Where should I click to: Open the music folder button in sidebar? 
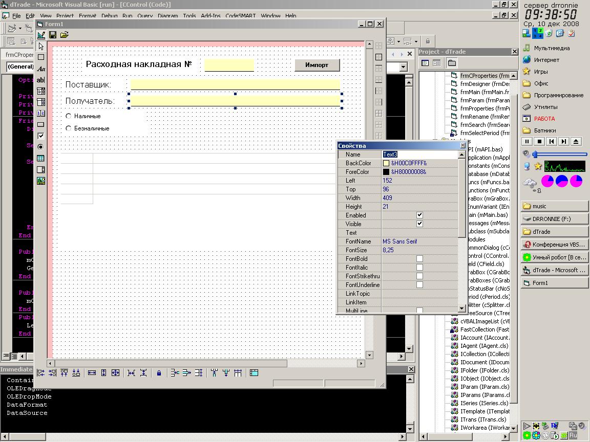coord(555,206)
